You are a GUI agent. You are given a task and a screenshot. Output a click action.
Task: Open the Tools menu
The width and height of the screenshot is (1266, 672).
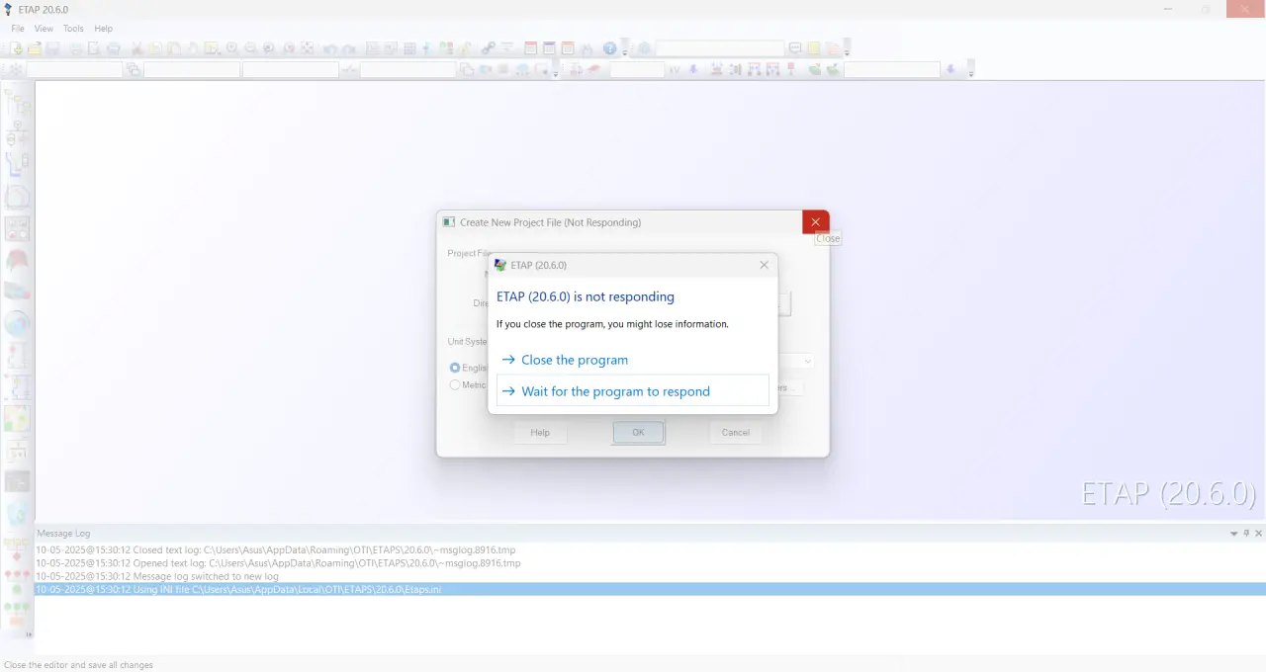pos(74,29)
